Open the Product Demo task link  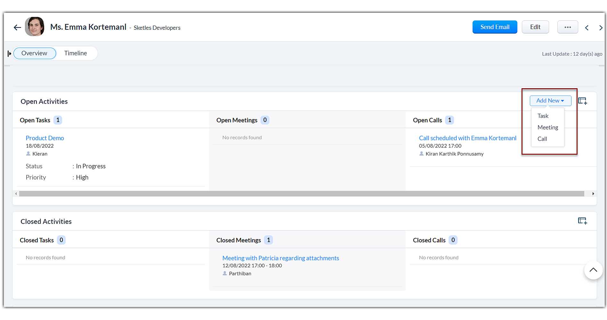coord(45,138)
